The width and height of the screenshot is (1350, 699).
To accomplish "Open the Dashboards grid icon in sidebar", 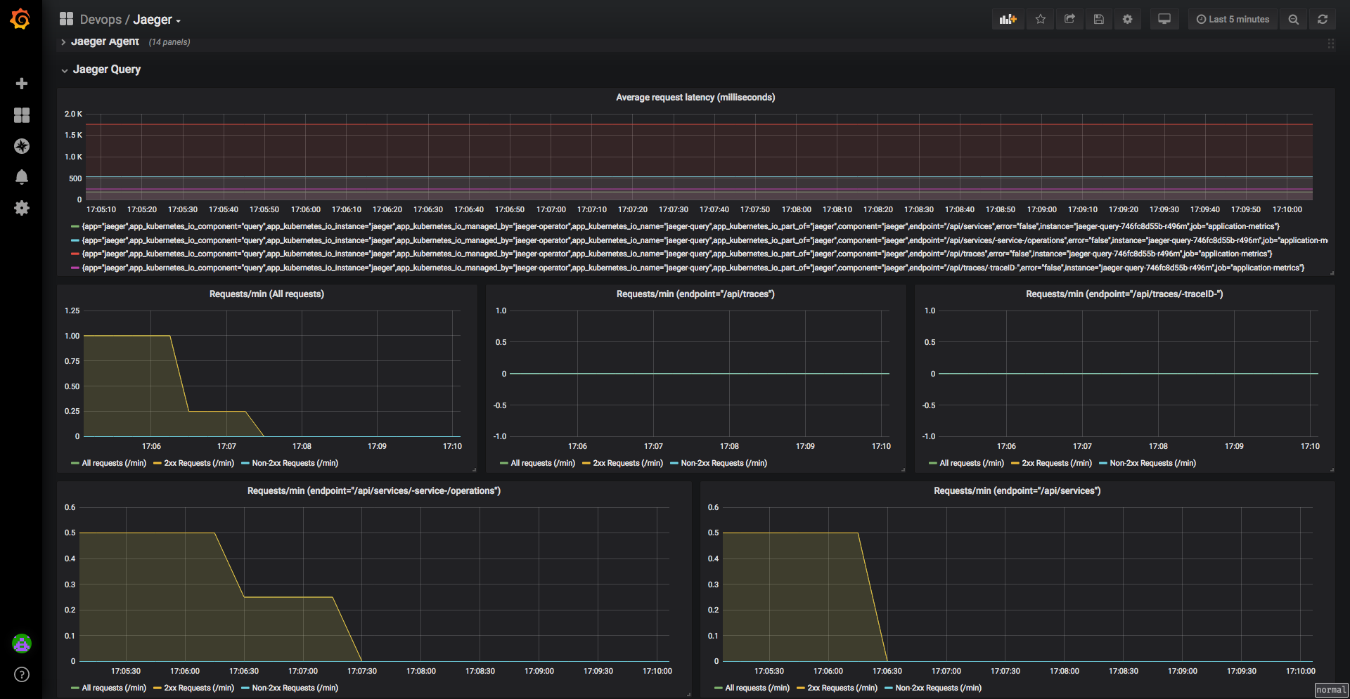I will point(22,115).
